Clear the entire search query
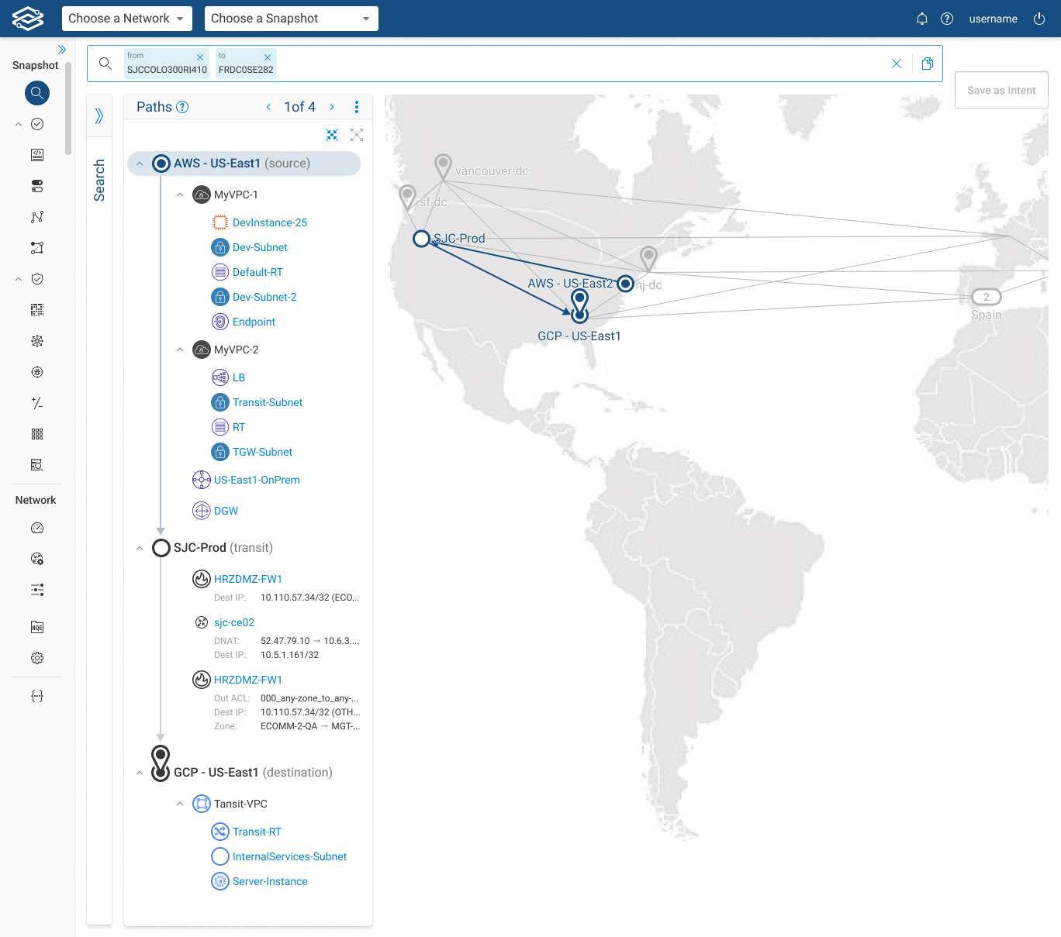 [896, 64]
